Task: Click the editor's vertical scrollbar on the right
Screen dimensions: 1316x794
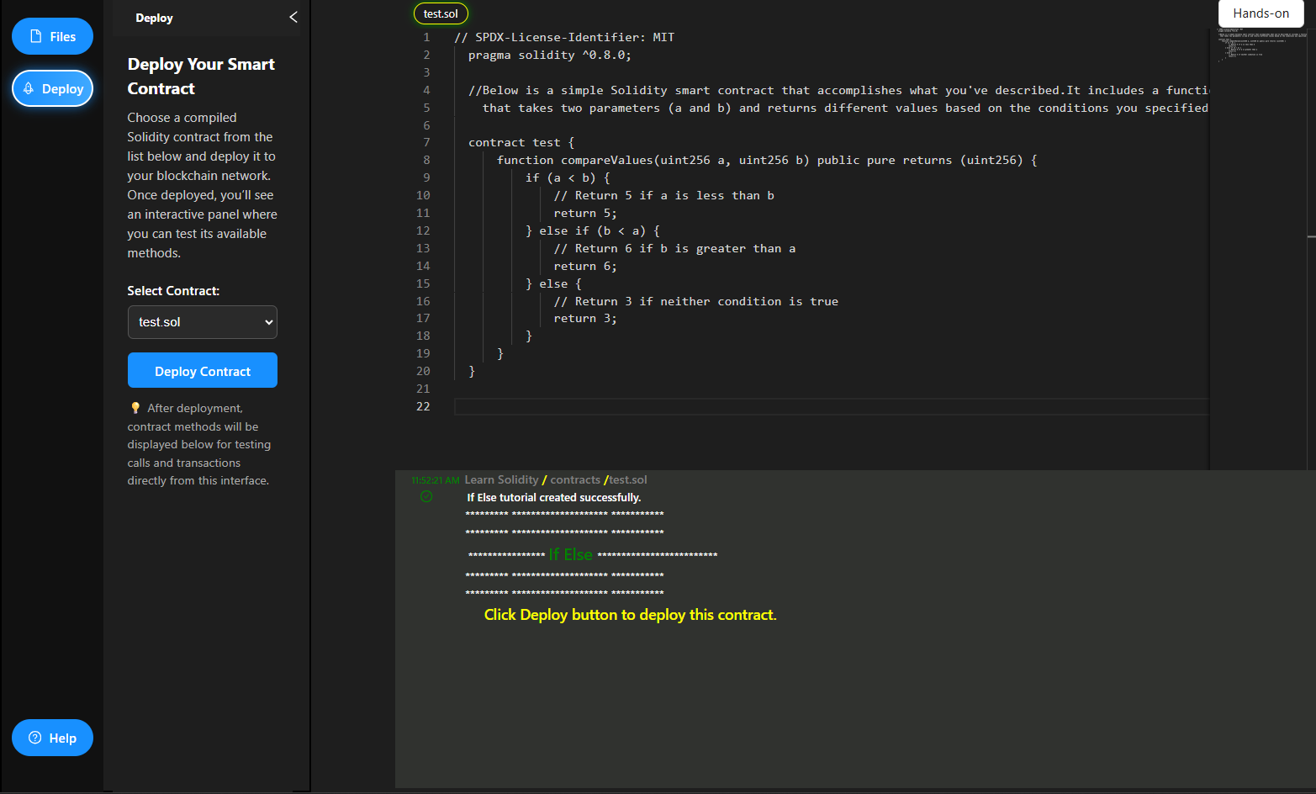Action: tap(1311, 236)
